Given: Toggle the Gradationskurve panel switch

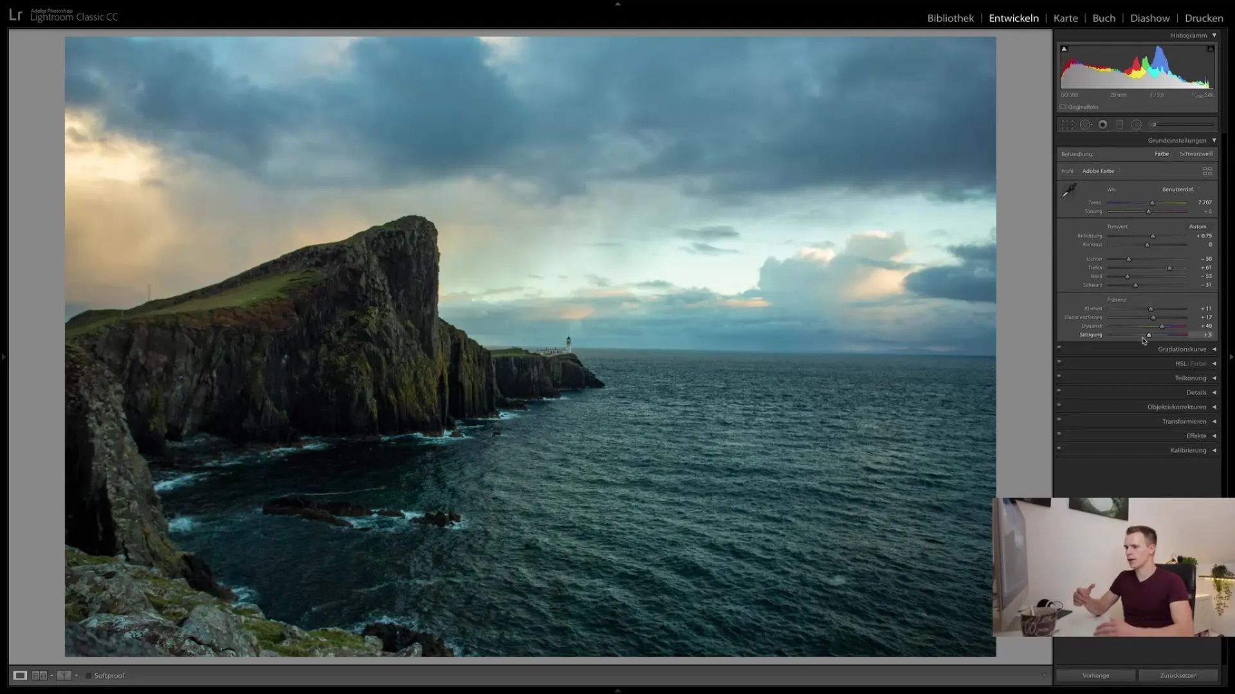Looking at the screenshot, I should coord(1059,348).
